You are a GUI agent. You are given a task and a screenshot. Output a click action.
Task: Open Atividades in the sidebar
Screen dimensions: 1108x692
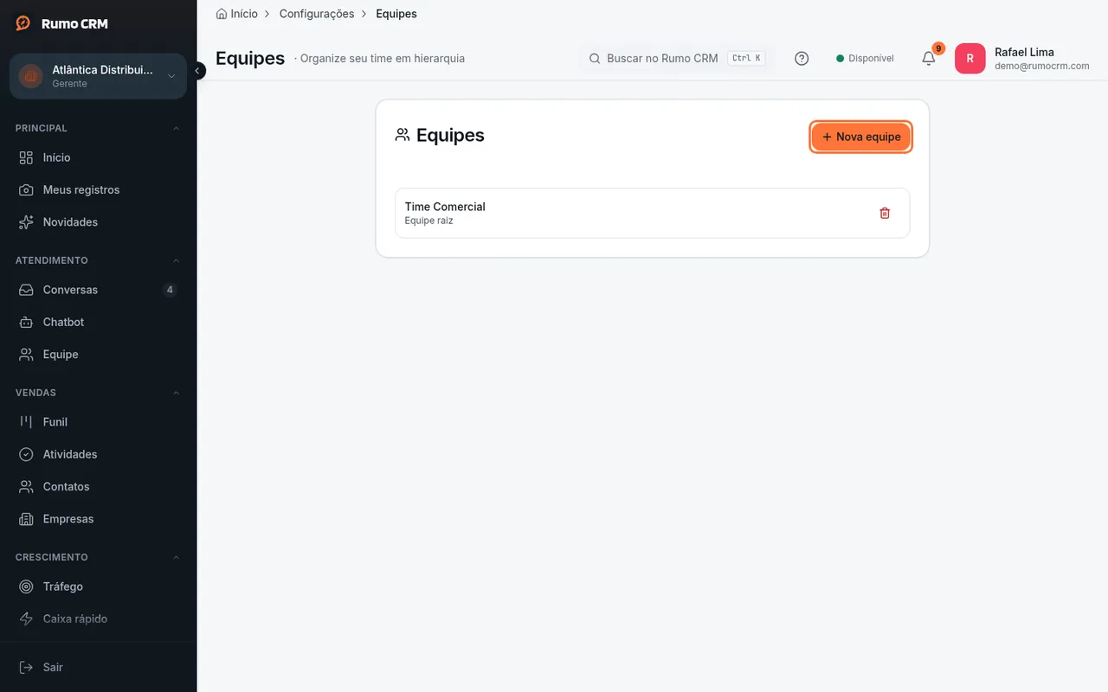point(98,454)
